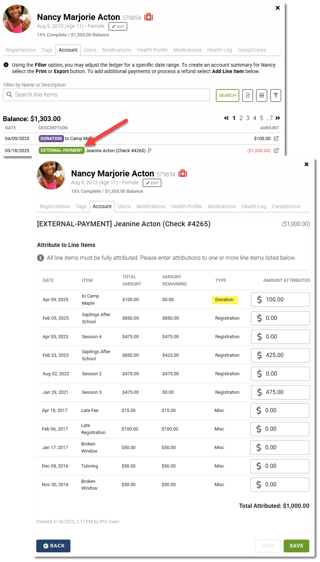Screen dimensions: 320x562
Task: Close the top panel with X
Action: (x=278, y=8)
